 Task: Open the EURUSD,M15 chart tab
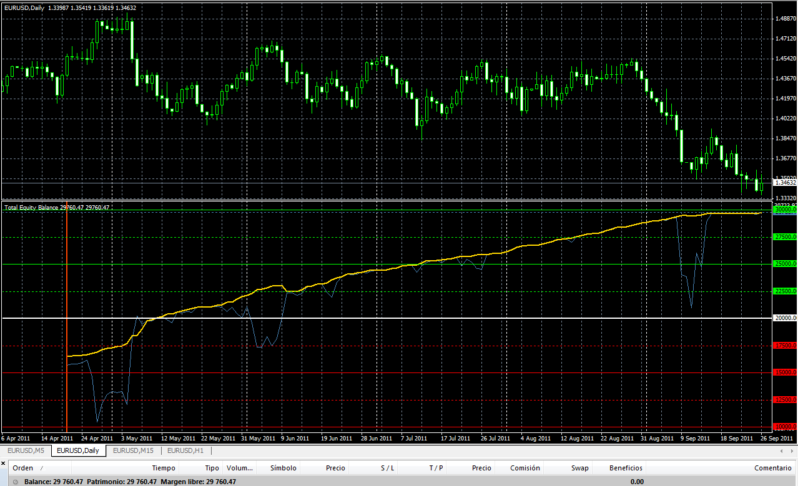click(133, 450)
